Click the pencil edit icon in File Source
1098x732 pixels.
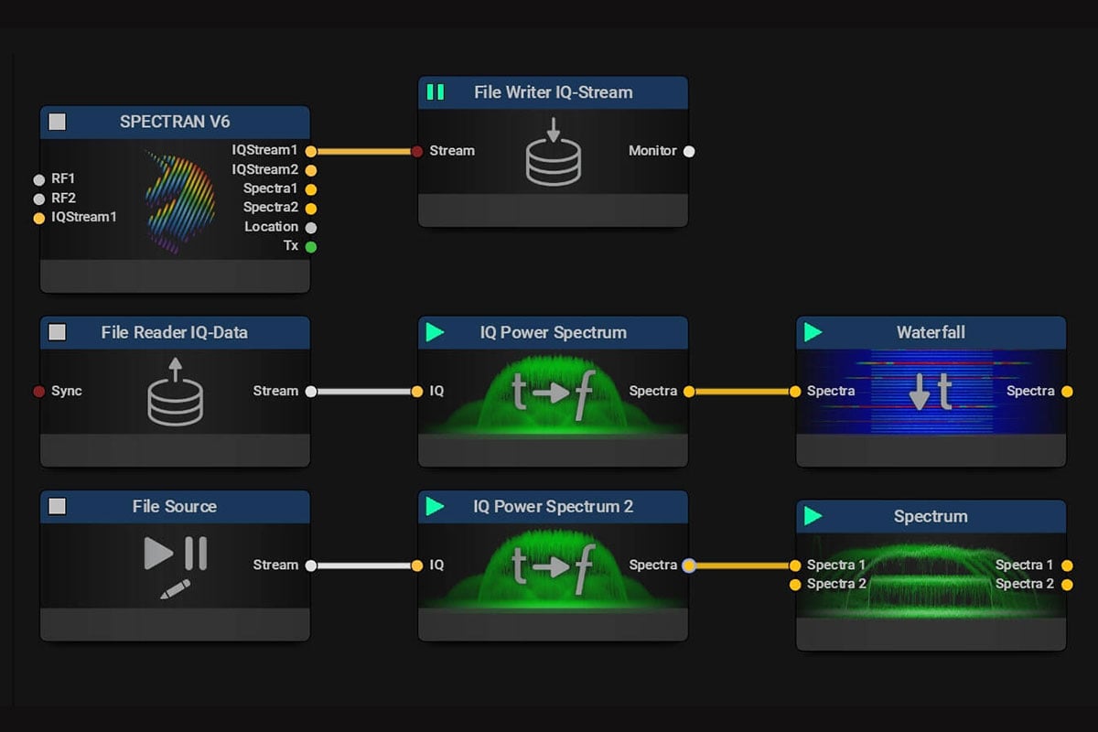point(175,588)
